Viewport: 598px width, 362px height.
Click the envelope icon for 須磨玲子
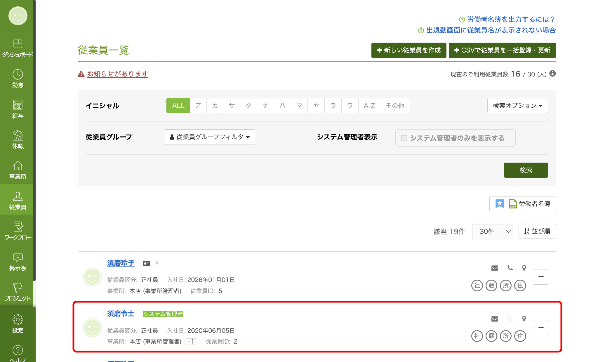(x=495, y=268)
